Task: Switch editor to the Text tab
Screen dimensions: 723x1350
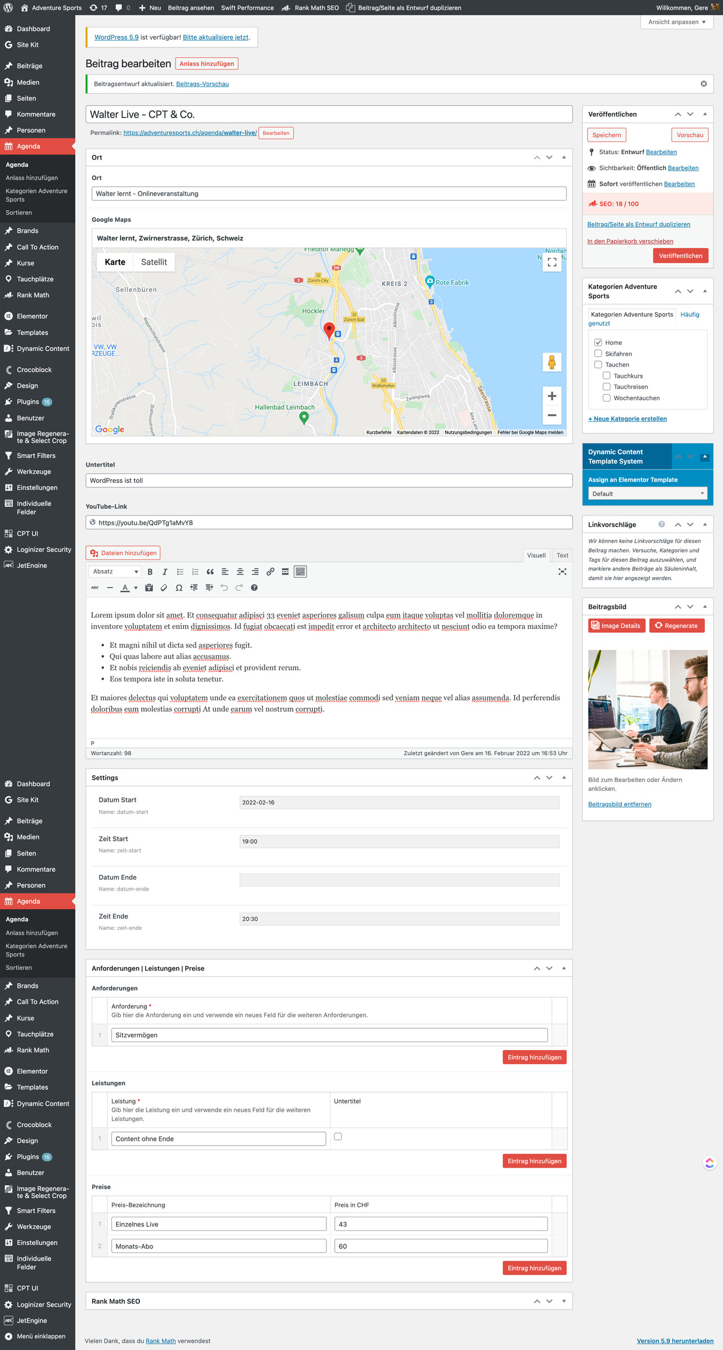Action: [562, 556]
